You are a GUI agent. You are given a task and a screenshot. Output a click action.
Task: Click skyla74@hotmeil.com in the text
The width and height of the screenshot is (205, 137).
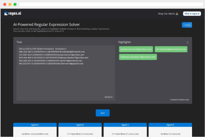71,61
